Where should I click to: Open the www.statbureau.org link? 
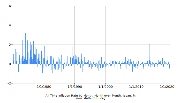(90, 98)
